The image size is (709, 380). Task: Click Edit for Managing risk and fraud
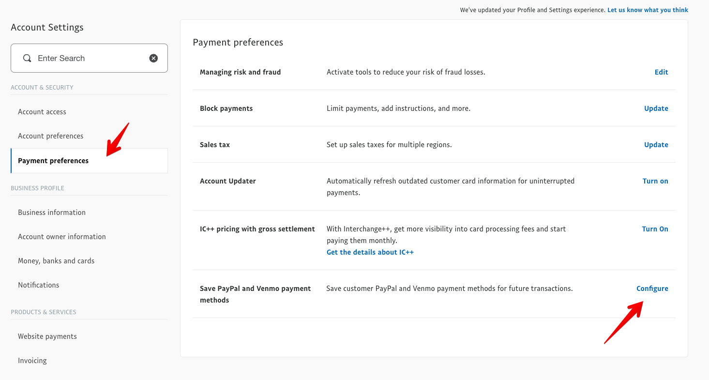click(x=662, y=72)
